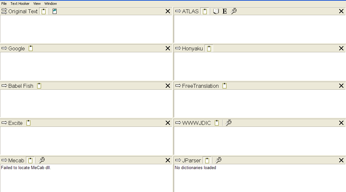Screen dimensions: 346x192
Task: Close the Original Text panel
Action: coord(168,11)
